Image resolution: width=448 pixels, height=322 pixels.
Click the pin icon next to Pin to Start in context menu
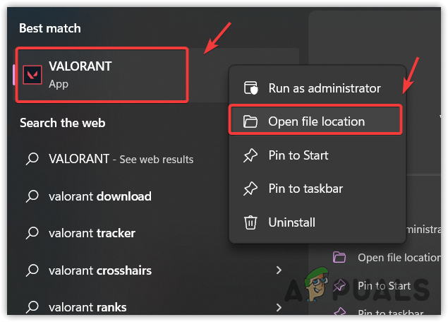click(x=250, y=155)
